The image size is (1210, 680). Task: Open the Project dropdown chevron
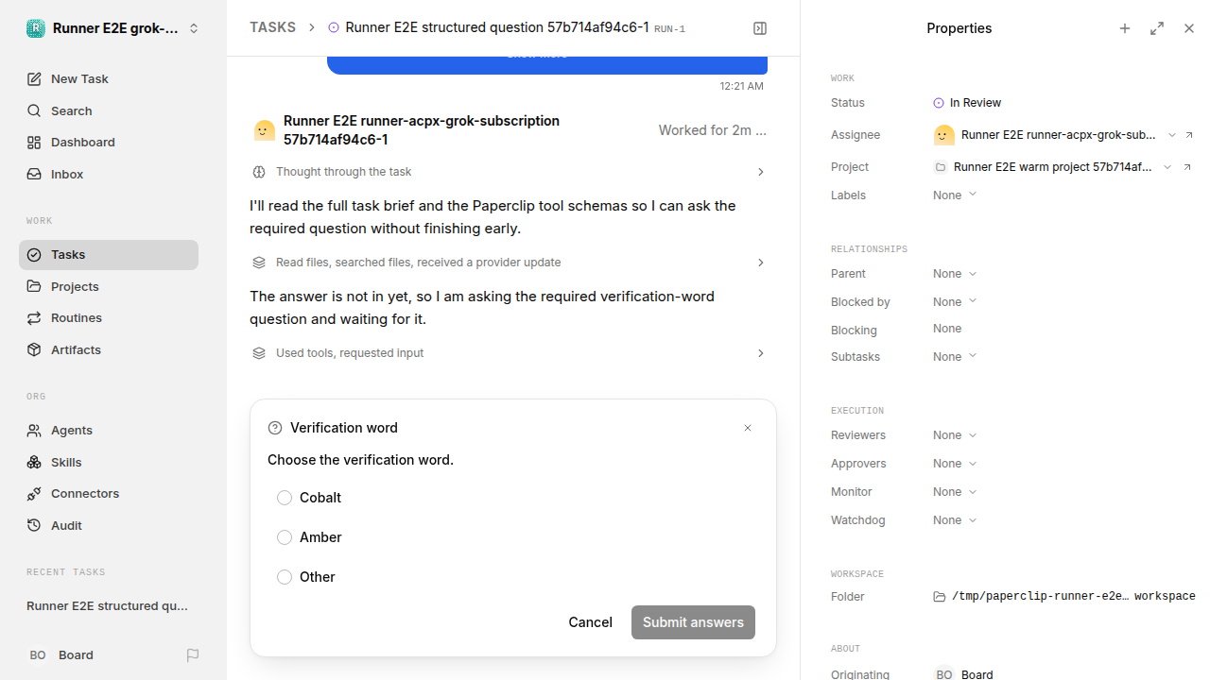point(1167,167)
